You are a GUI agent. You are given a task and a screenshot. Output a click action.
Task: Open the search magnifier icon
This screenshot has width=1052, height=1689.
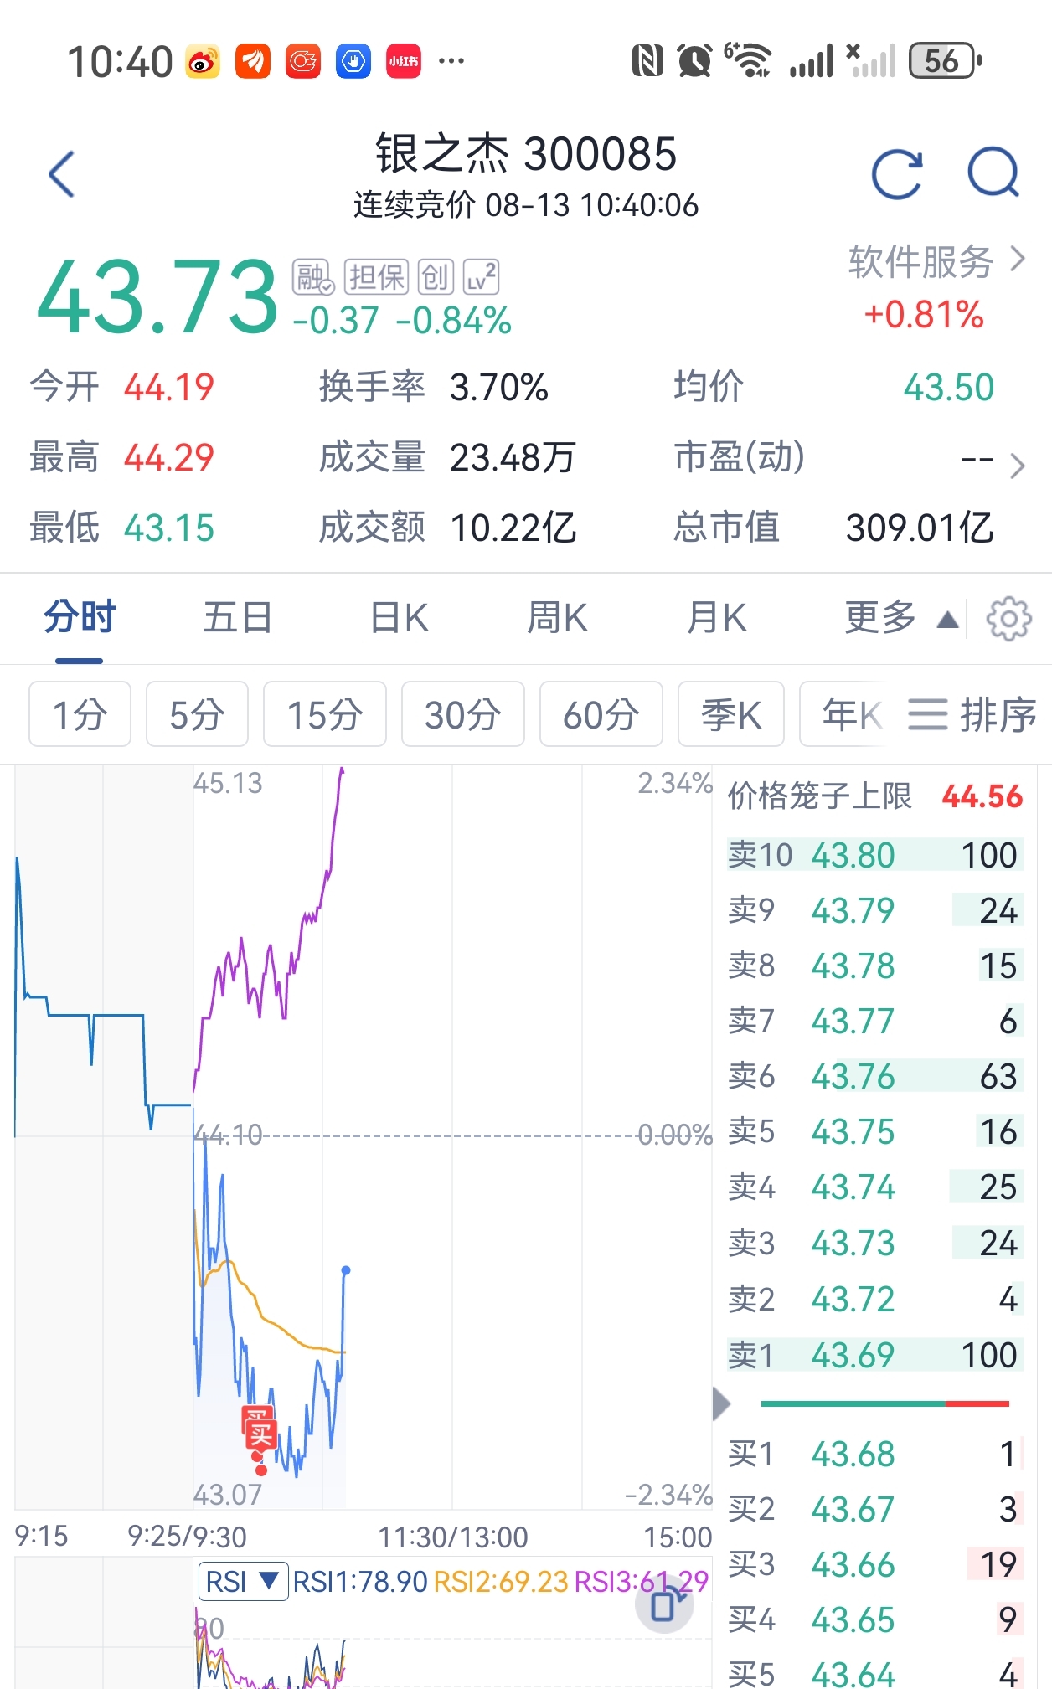(x=993, y=173)
